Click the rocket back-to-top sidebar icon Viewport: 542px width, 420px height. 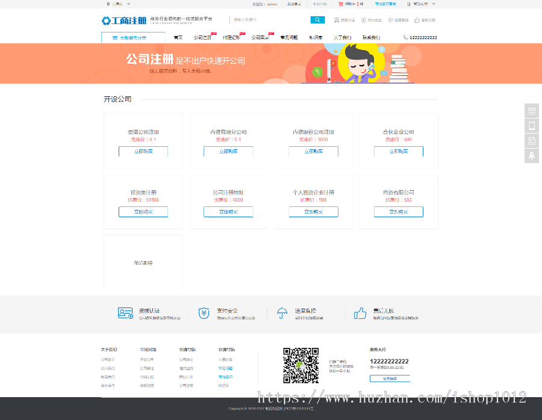point(532,156)
